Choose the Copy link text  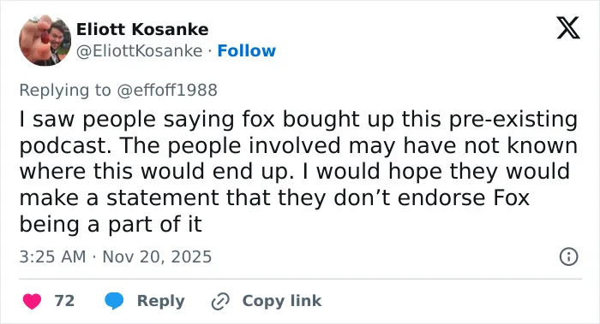point(282,301)
